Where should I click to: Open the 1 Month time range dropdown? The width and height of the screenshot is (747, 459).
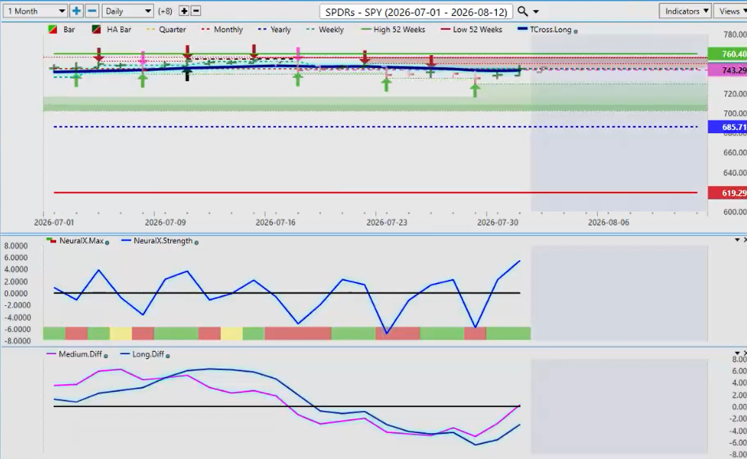pos(35,11)
